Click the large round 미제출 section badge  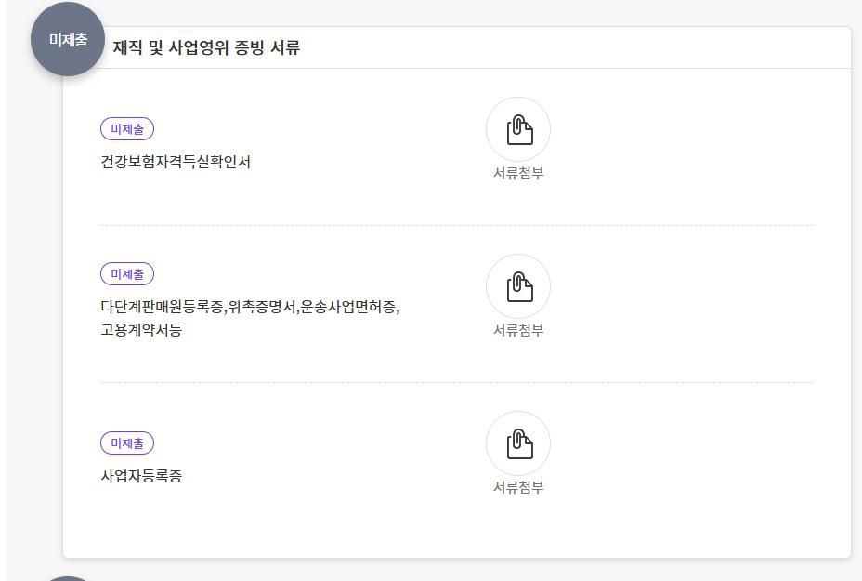point(68,40)
